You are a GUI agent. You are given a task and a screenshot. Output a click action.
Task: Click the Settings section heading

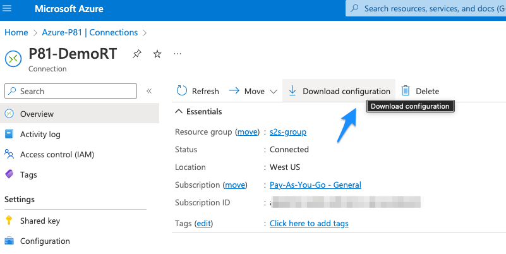pos(20,200)
